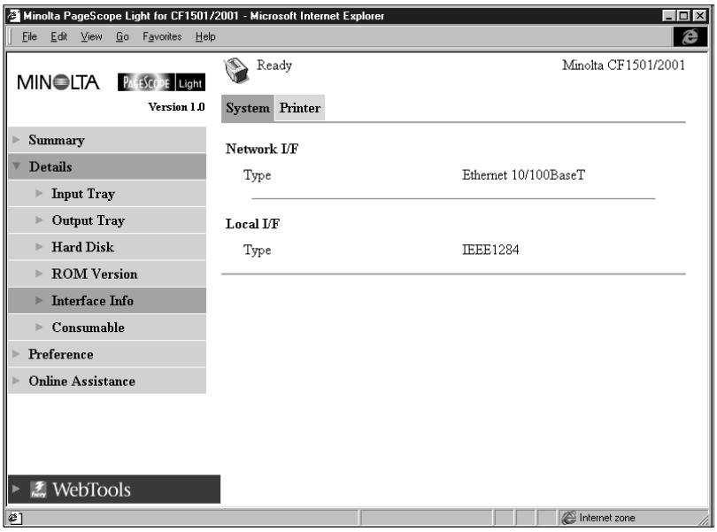Open Hard Disk details
717x532 pixels.
107,247
